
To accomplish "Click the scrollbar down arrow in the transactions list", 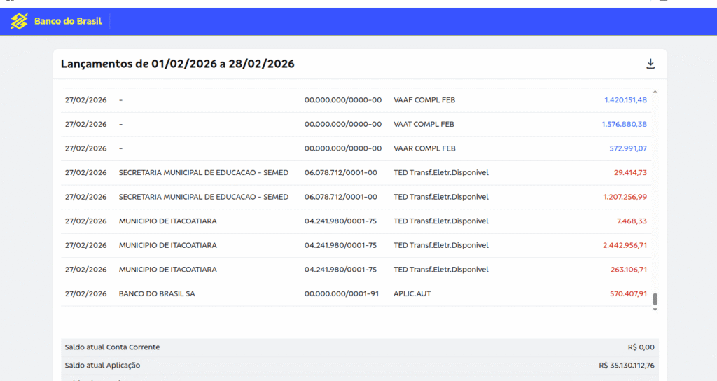I will [x=655, y=310].
